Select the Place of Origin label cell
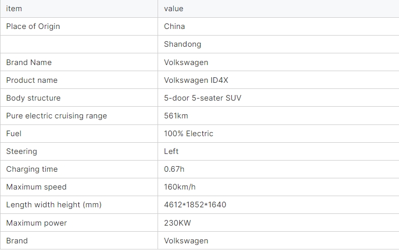This screenshot has width=399, height=251. coord(33,26)
